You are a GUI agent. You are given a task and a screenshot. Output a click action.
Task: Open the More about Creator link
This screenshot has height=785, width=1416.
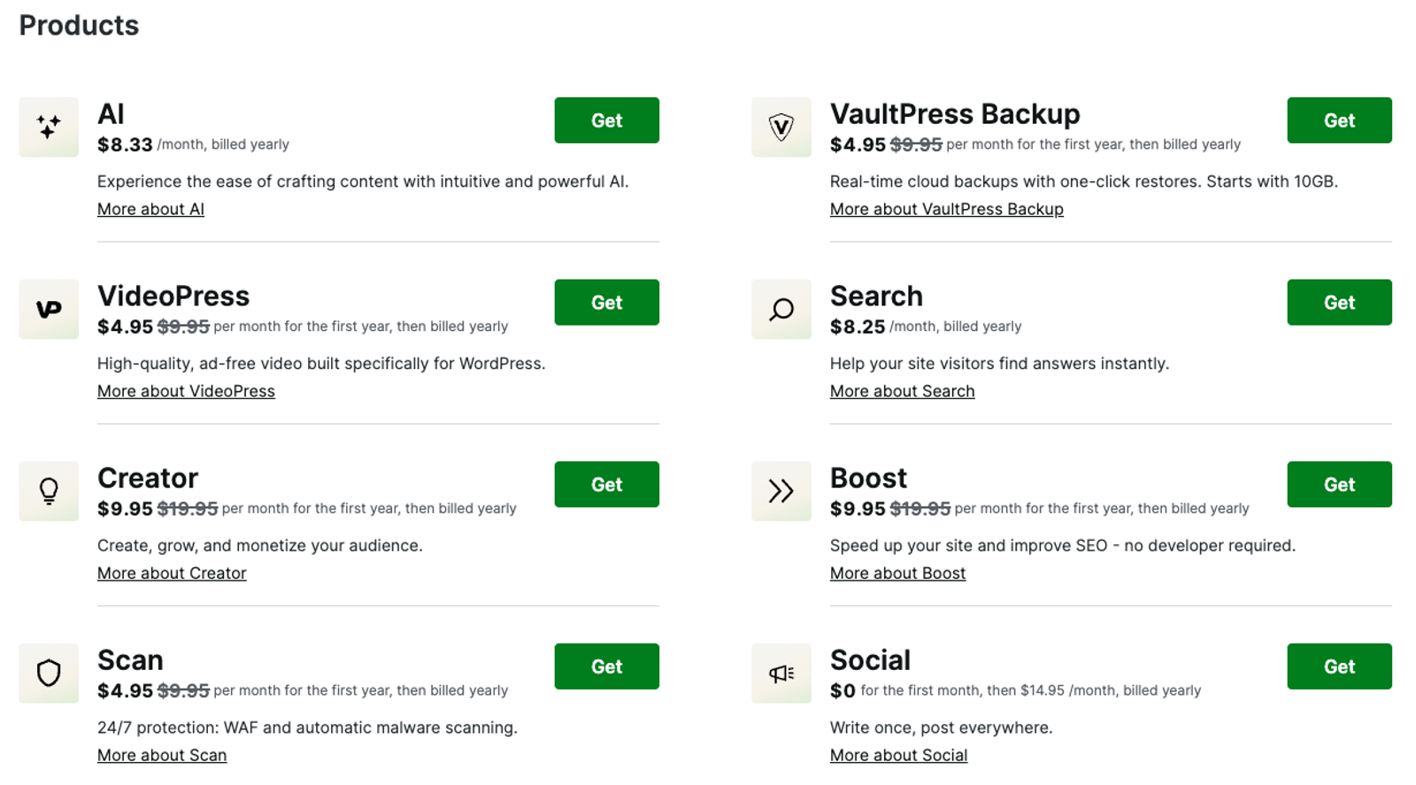(x=172, y=573)
